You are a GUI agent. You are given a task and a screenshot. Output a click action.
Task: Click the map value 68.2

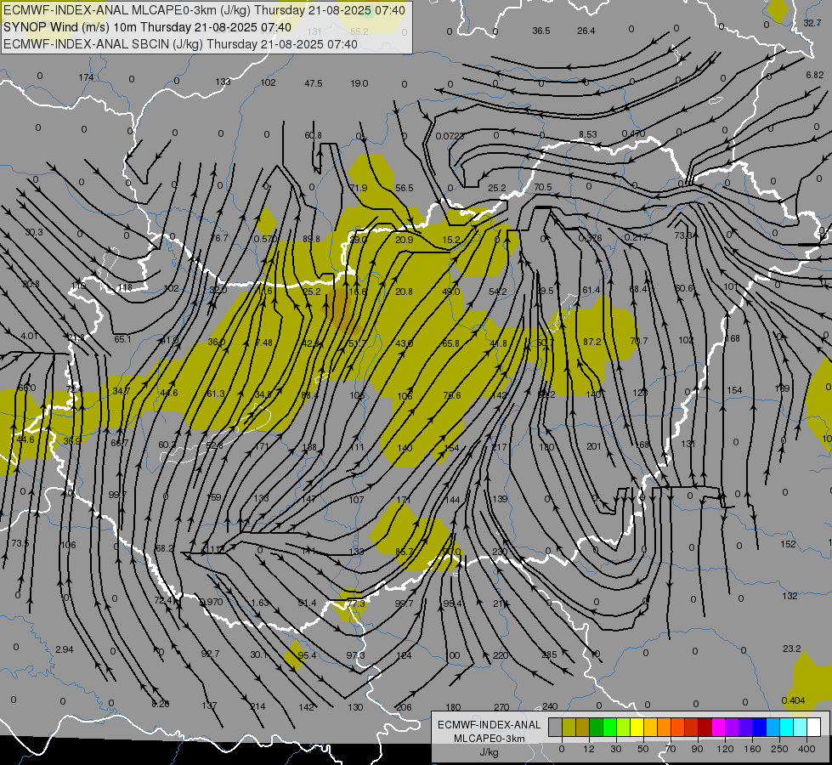165,548
